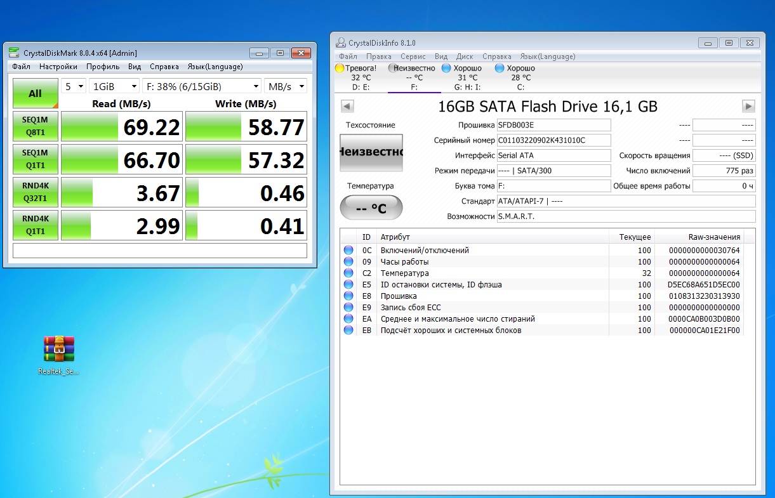Click the 69.22 read speed result
775x498 pixels.
click(x=122, y=127)
